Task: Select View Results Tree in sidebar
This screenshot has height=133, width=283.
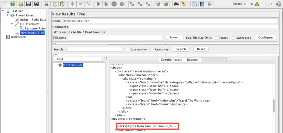Action: (x=32, y=33)
